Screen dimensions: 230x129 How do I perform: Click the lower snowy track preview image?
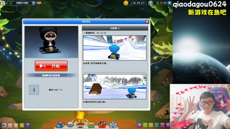(115, 87)
